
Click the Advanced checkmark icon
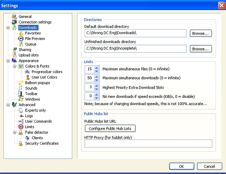[x=14, y=105]
